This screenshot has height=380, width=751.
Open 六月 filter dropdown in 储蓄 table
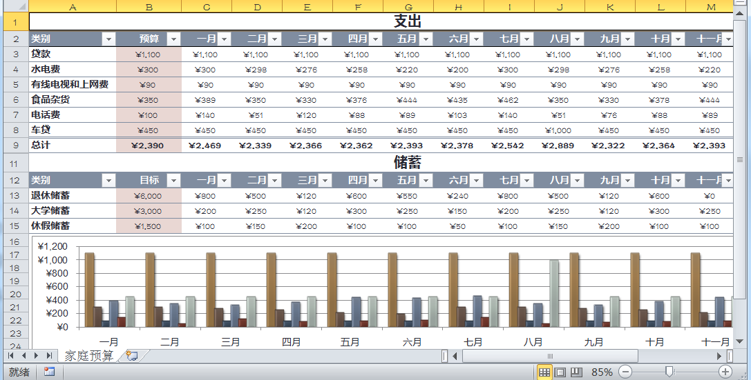point(477,180)
